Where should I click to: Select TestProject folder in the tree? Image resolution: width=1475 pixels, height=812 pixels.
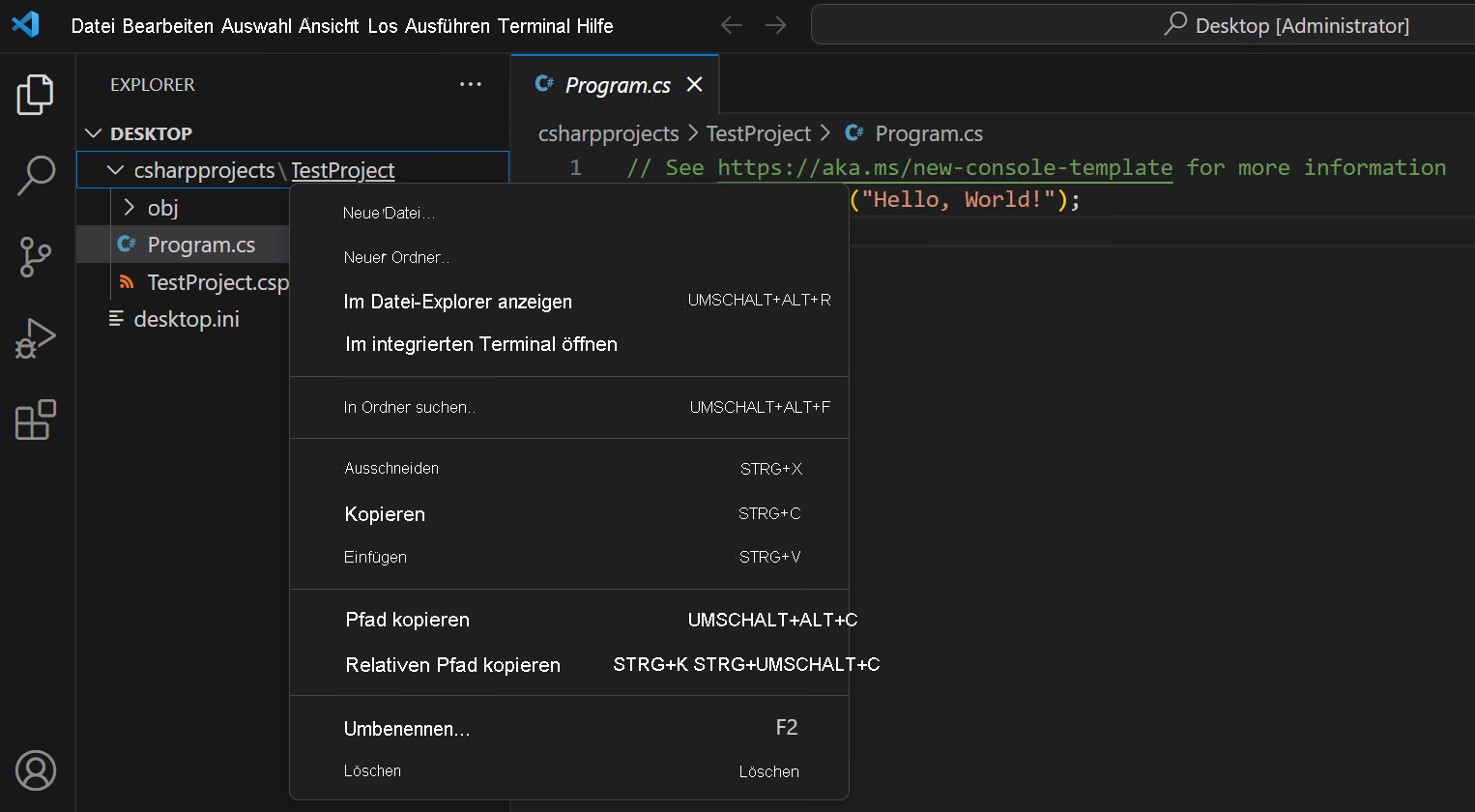(x=343, y=170)
